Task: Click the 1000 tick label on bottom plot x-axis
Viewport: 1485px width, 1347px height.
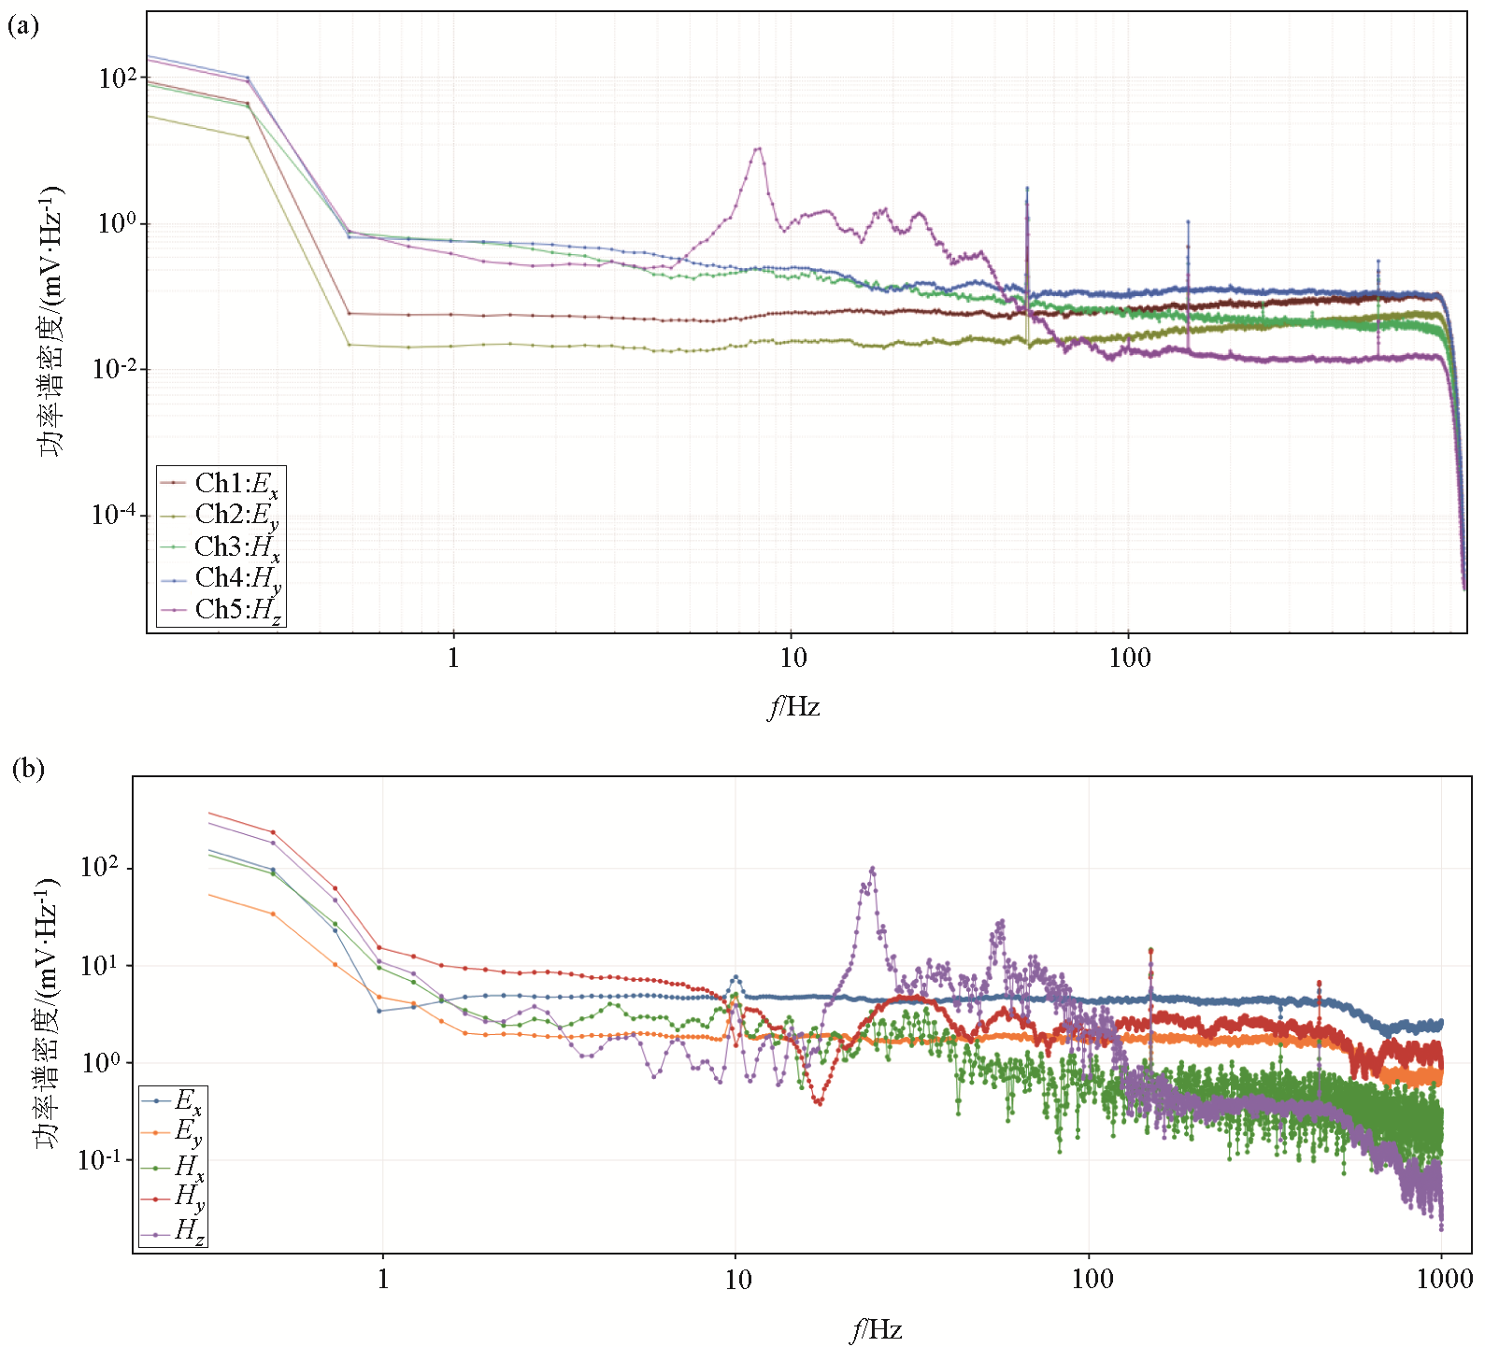Action: (x=1444, y=1279)
